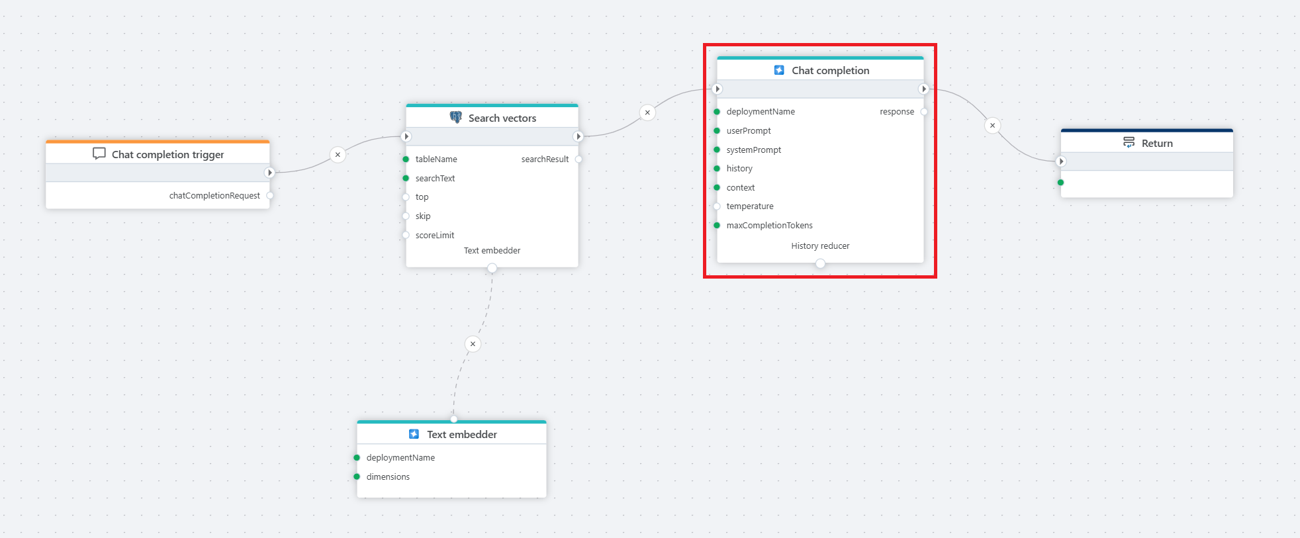Select the scoreLimit input port
The height and width of the screenshot is (538, 1300).
[x=406, y=236]
